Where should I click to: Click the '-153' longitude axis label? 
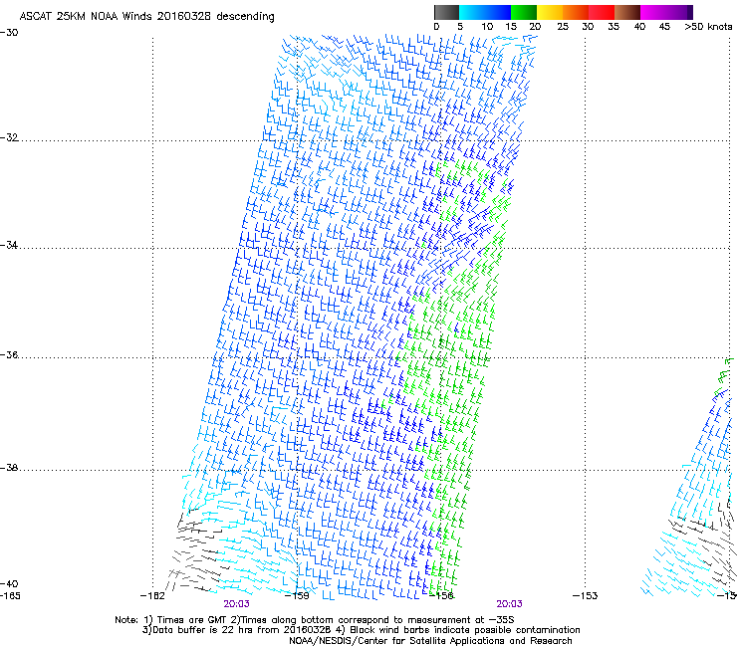(585, 596)
